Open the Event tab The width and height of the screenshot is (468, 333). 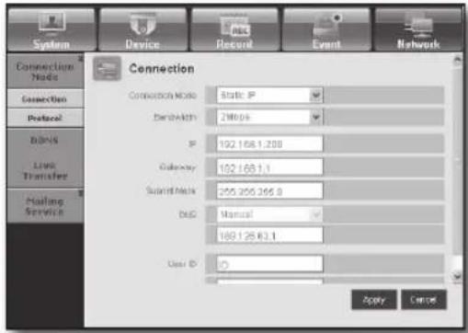click(x=326, y=29)
